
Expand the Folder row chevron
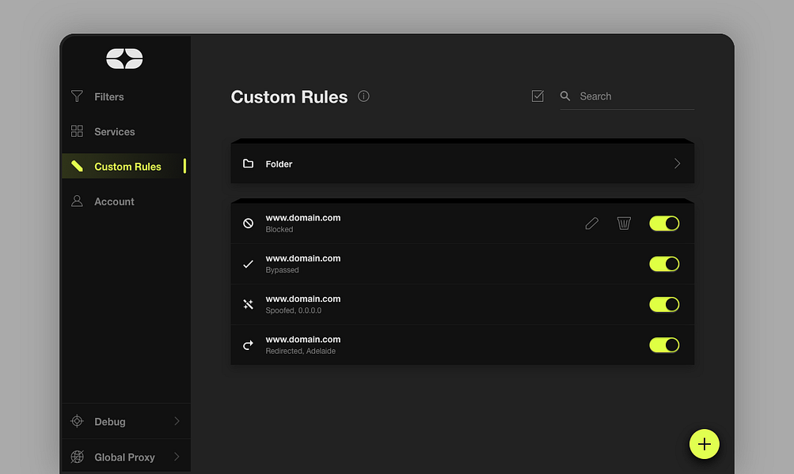[x=677, y=164]
